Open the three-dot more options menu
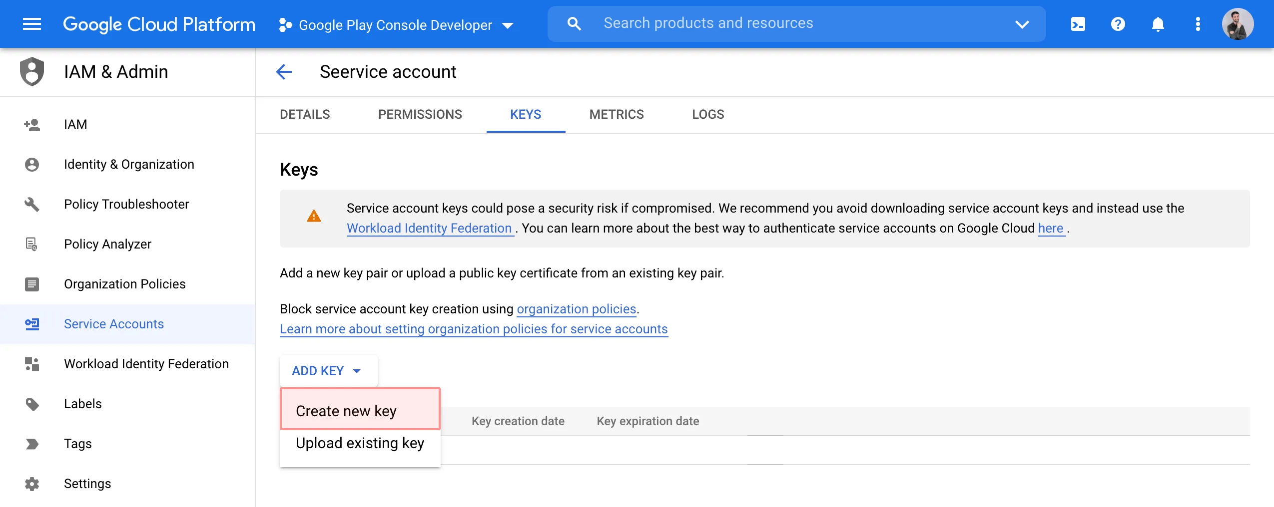This screenshot has width=1274, height=507. 1198,24
